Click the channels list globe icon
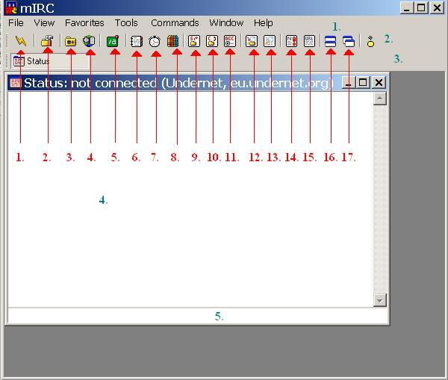The image size is (448, 380). pos(89,42)
